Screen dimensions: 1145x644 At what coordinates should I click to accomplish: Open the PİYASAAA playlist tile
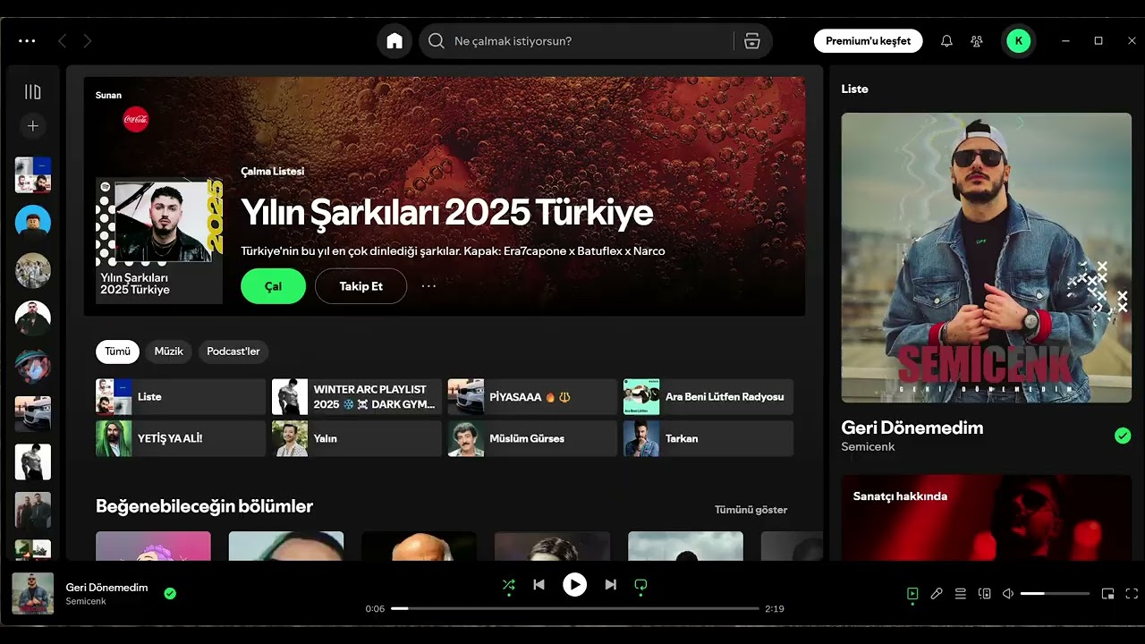point(532,396)
